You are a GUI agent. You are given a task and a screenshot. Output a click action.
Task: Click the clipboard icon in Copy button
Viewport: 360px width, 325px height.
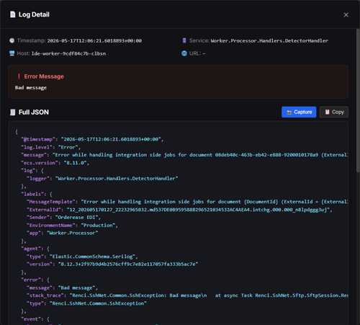(x=327, y=112)
